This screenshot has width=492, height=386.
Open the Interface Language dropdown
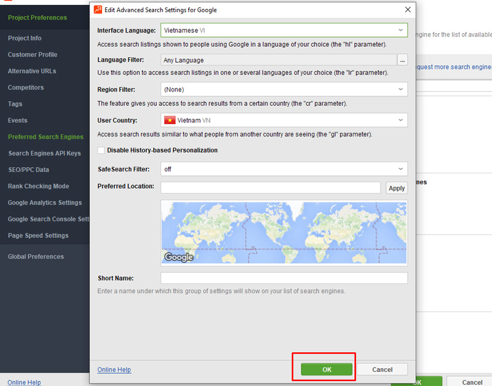pos(284,30)
